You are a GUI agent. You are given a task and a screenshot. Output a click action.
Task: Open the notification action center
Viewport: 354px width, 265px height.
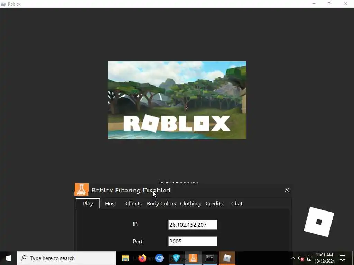[x=343, y=258]
